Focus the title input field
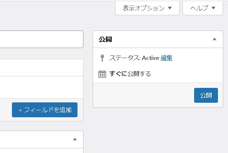228x153 pixels. pos(41,39)
